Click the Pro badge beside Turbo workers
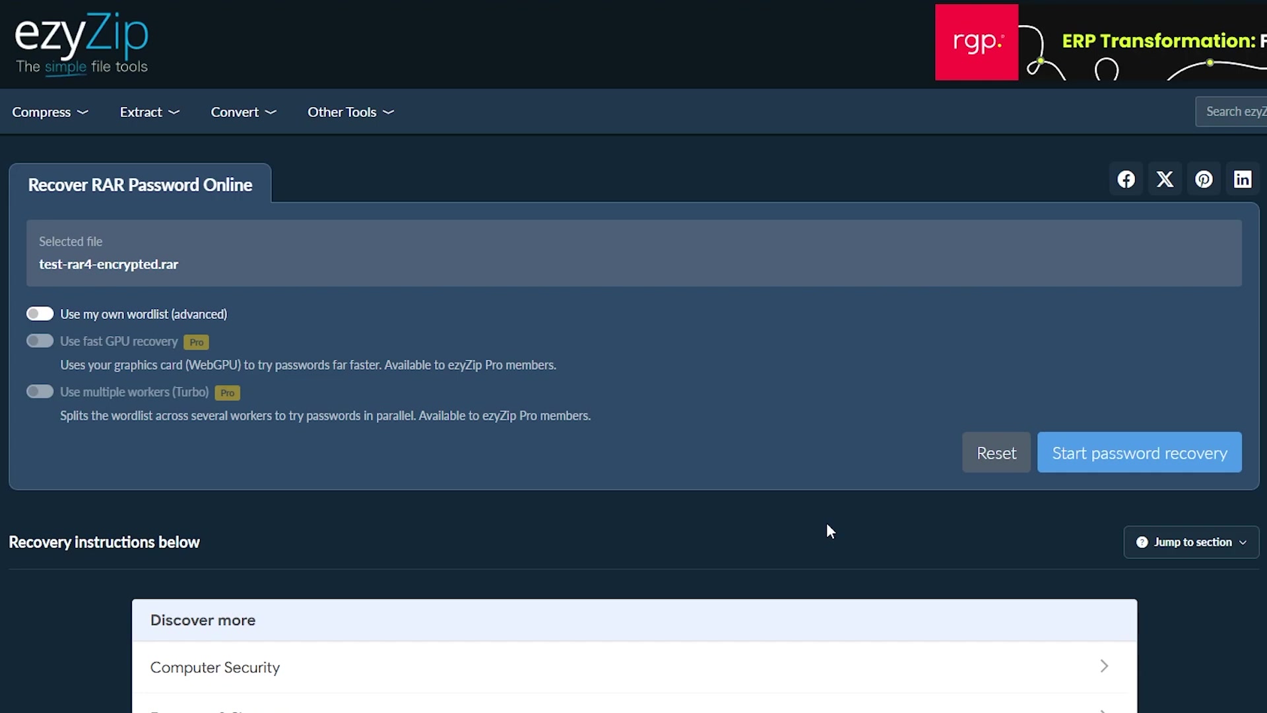The image size is (1267, 713). click(227, 393)
